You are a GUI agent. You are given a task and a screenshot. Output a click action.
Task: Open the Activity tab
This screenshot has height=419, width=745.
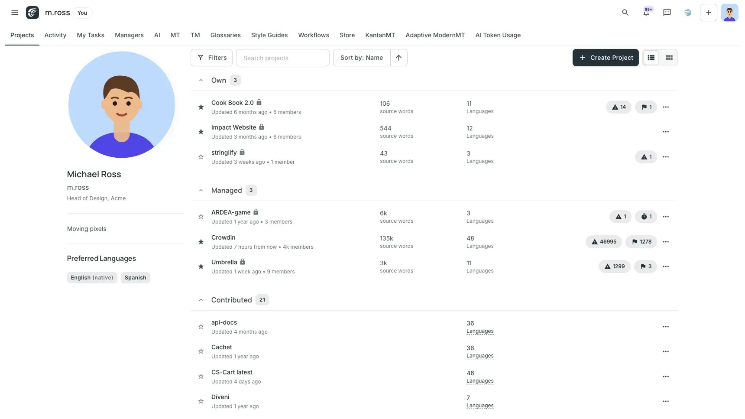pyautogui.click(x=55, y=35)
